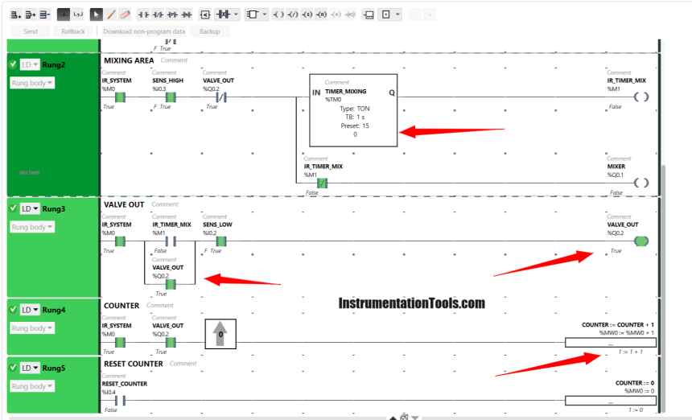Expand the Rung body dropdown in Rung4
The image size is (692, 420).
coord(32,327)
